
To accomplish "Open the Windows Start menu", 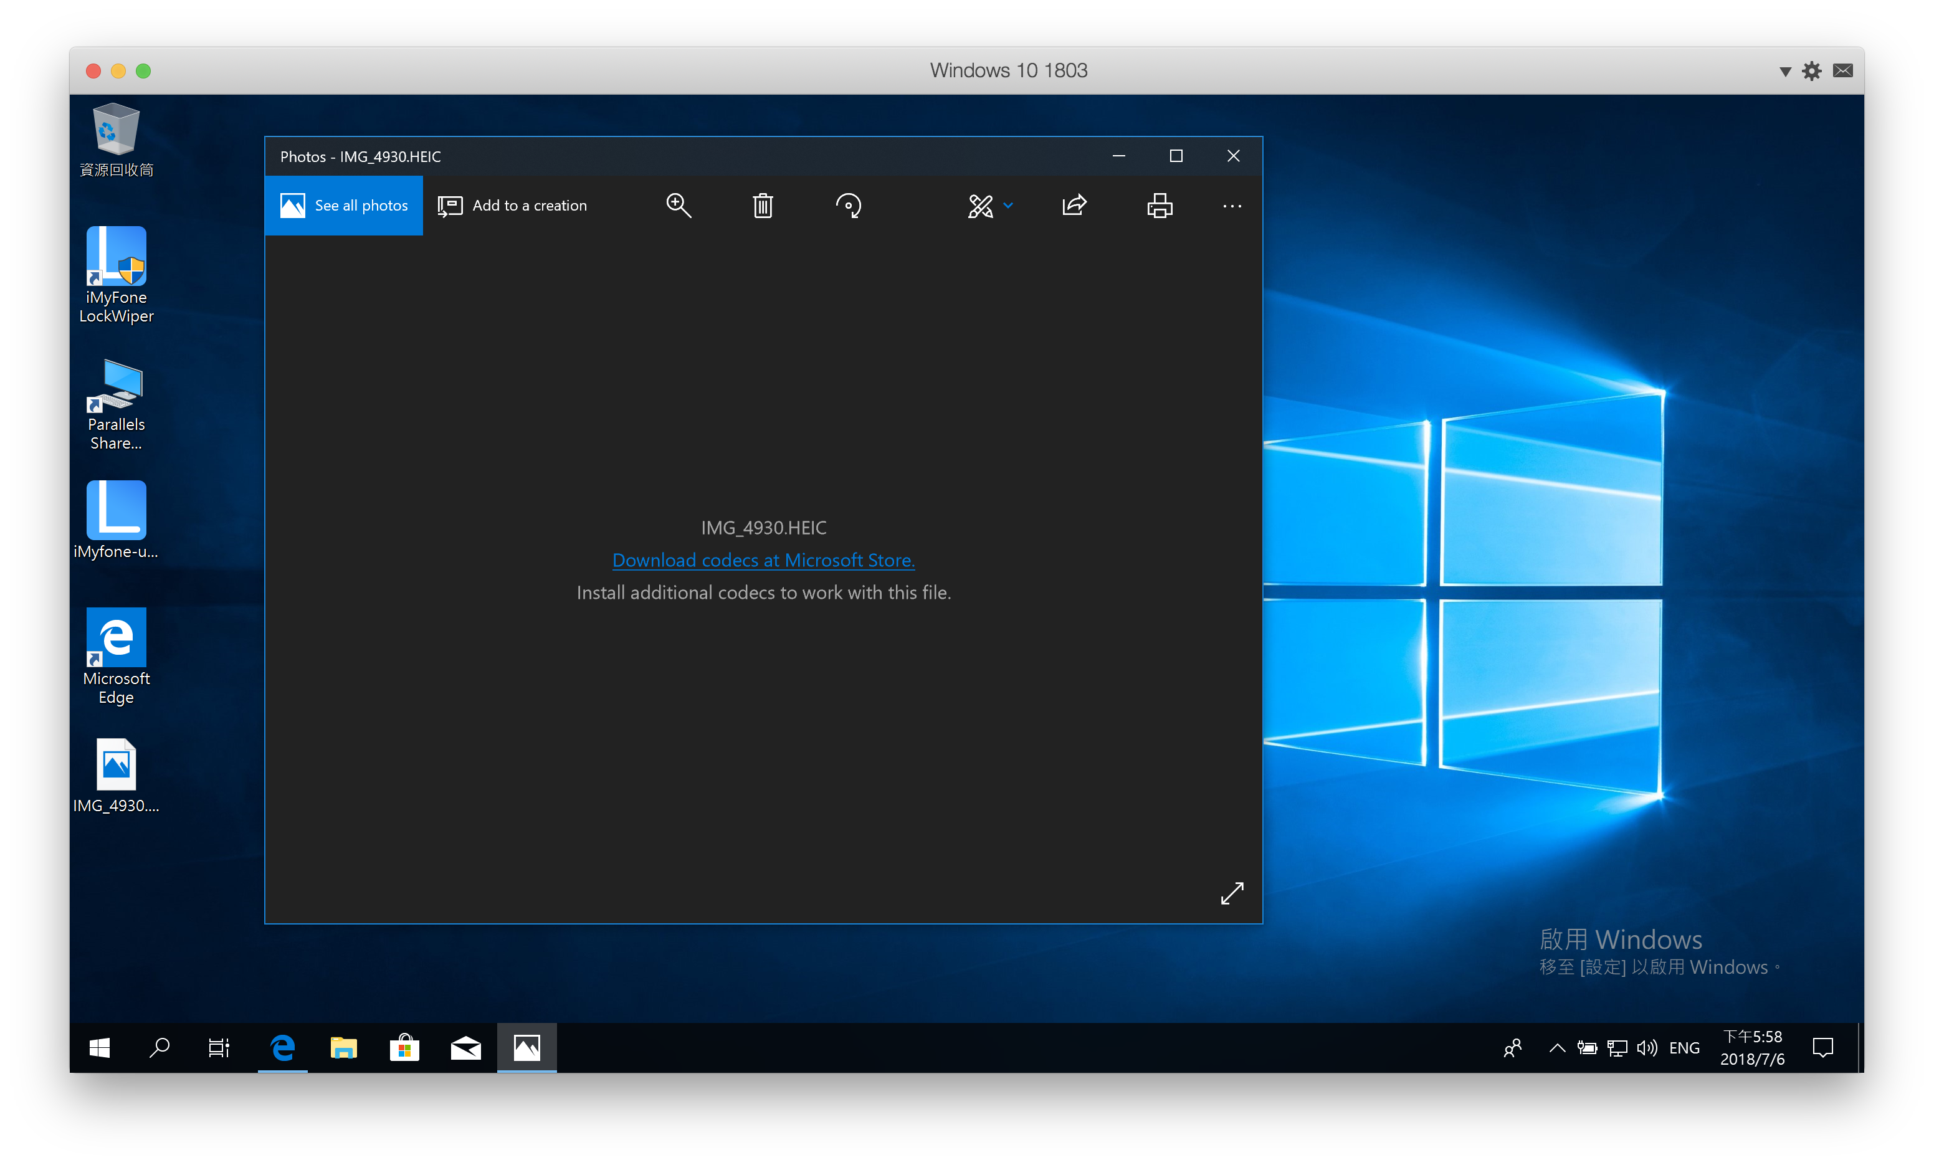I will 100,1048.
